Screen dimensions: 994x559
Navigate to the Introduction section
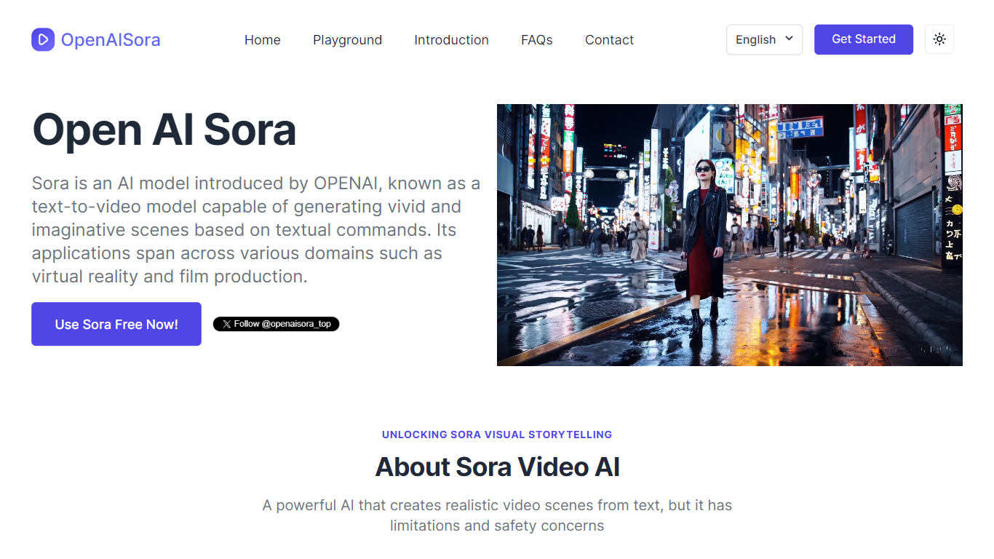click(x=451, y=40)
